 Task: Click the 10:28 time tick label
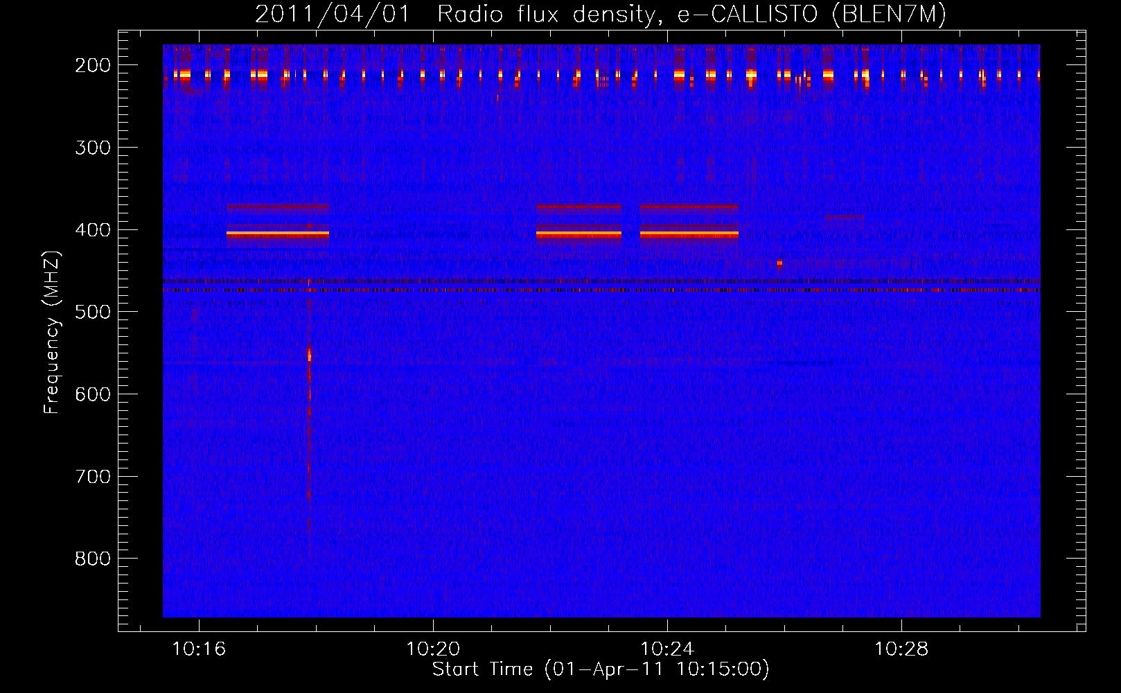point(901,649)
